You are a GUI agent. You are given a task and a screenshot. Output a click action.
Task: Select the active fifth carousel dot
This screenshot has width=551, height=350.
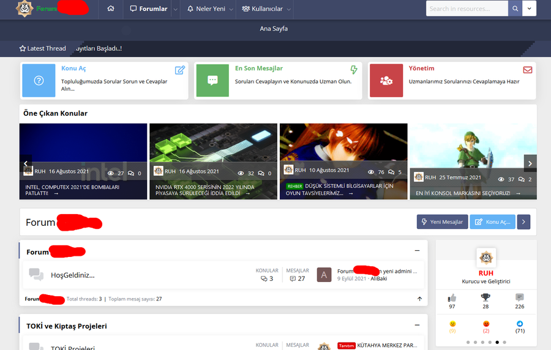[x=497, y=342]
